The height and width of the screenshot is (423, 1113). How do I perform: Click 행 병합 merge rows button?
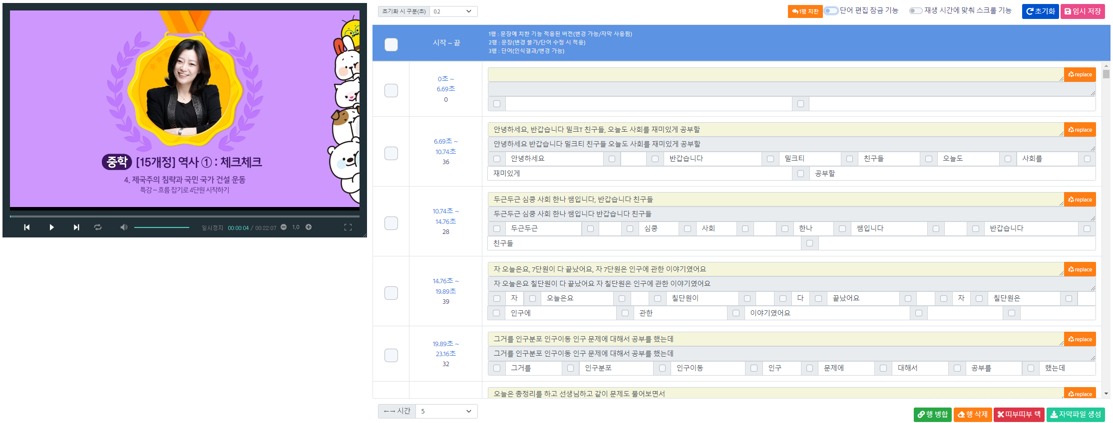coord(932,415)
